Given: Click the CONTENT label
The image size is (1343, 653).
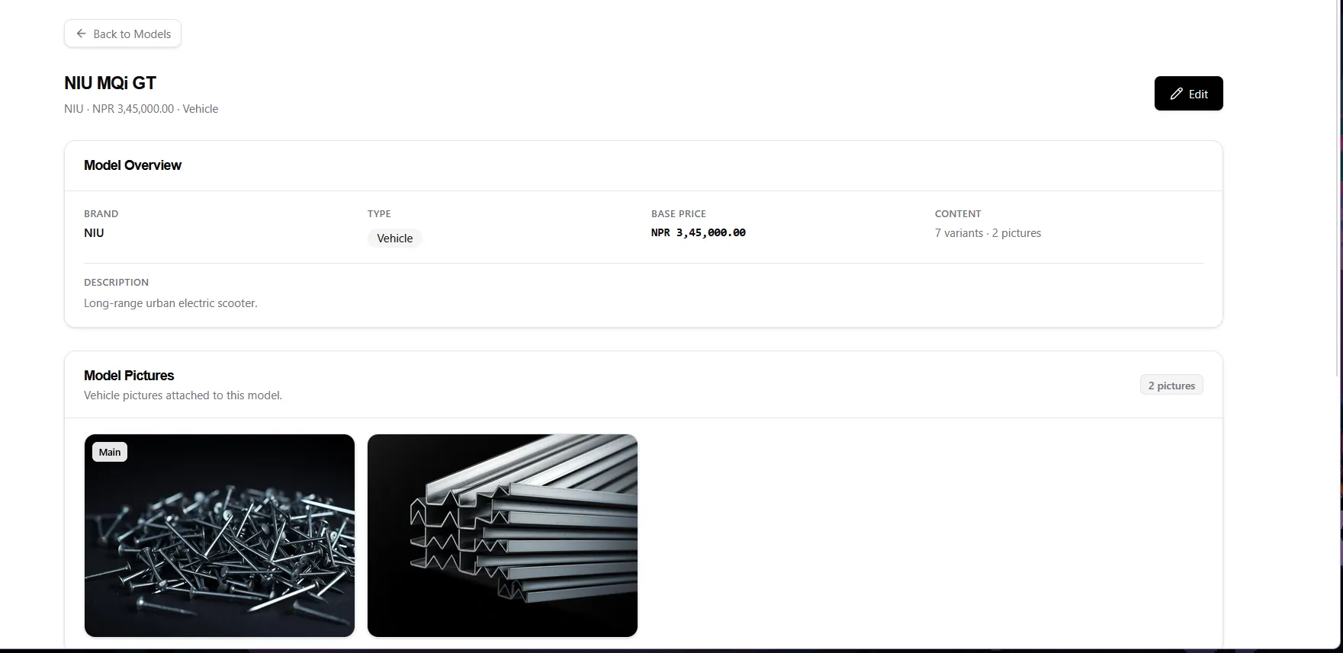Looking at the screenshot, I should pos(958,214).
